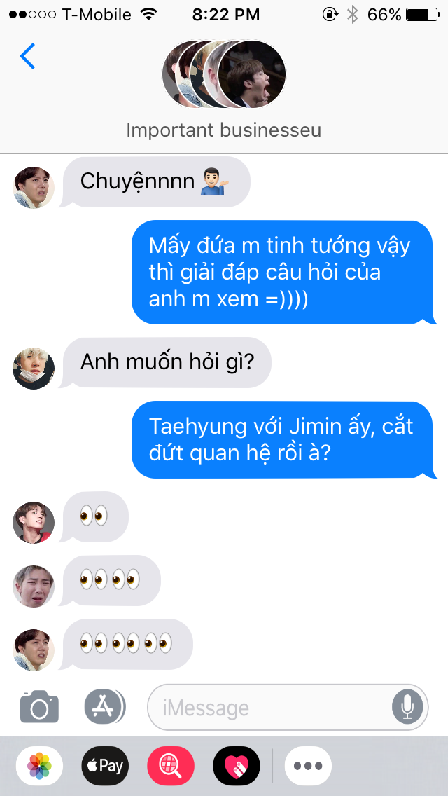Select the three eyes emoji bubble
This screenshot has height=796, width=448.
click(x=126, y=644)
